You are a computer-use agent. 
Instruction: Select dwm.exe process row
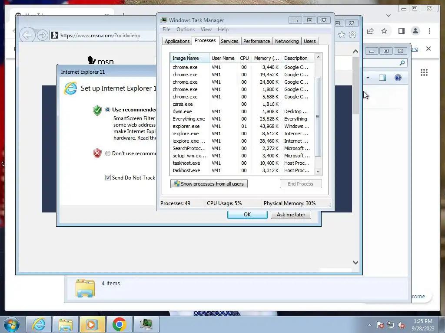[x=242, y=111]
